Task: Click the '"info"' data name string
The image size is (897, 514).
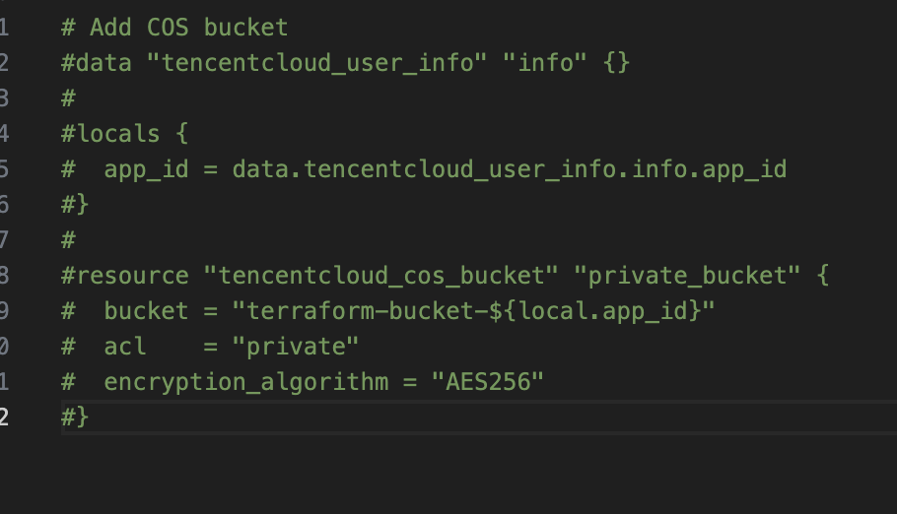Action: point(545,63)
